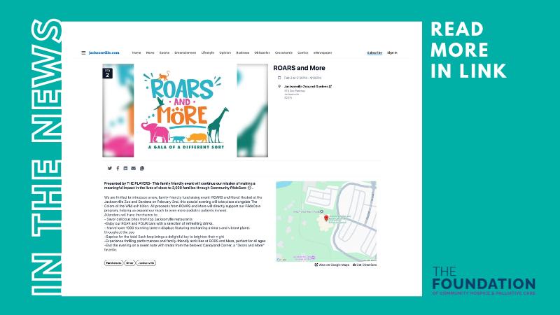560x315 pixels.
Task: Click the Sign In link
Action: [x=392, y=53]
